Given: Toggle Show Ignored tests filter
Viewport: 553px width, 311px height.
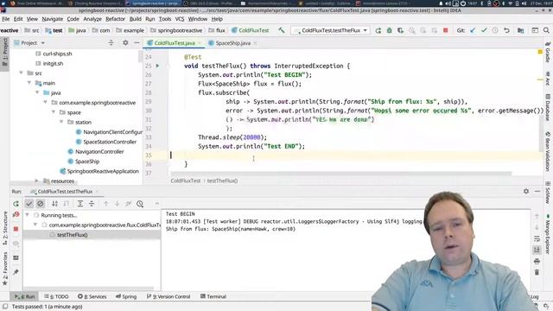Looking at the screenshot, I should (x=41, y=204).
